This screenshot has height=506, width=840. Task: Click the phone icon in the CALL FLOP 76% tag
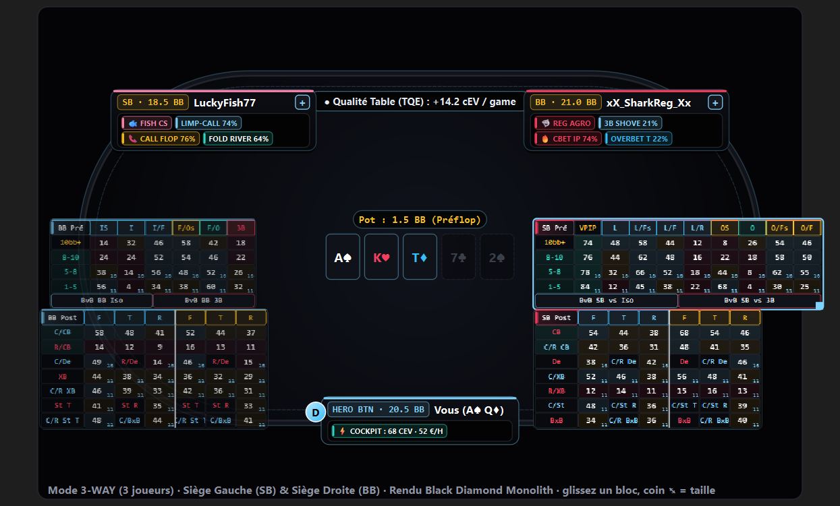pos(132,139)
